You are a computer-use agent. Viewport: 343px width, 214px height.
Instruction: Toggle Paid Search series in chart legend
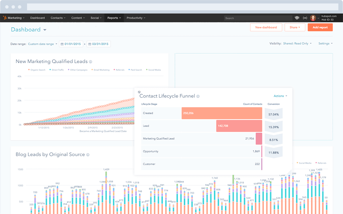coord(135,70)
